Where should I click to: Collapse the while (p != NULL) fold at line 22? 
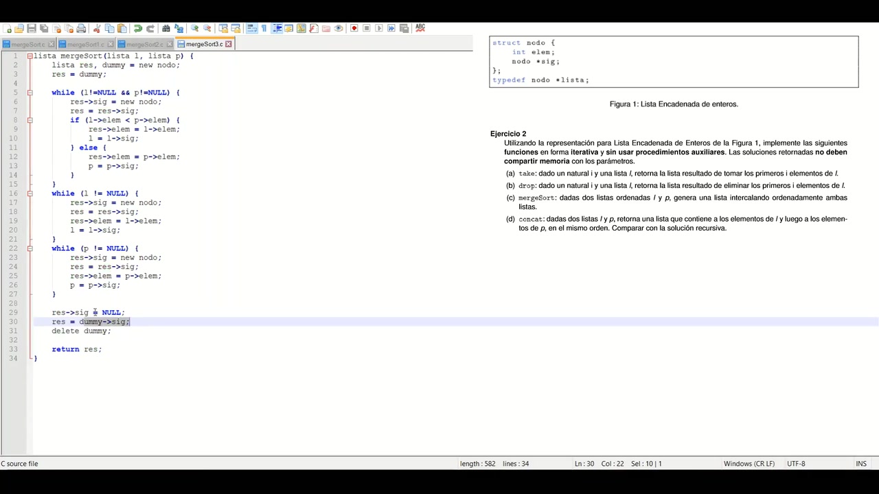coord(30,248)
